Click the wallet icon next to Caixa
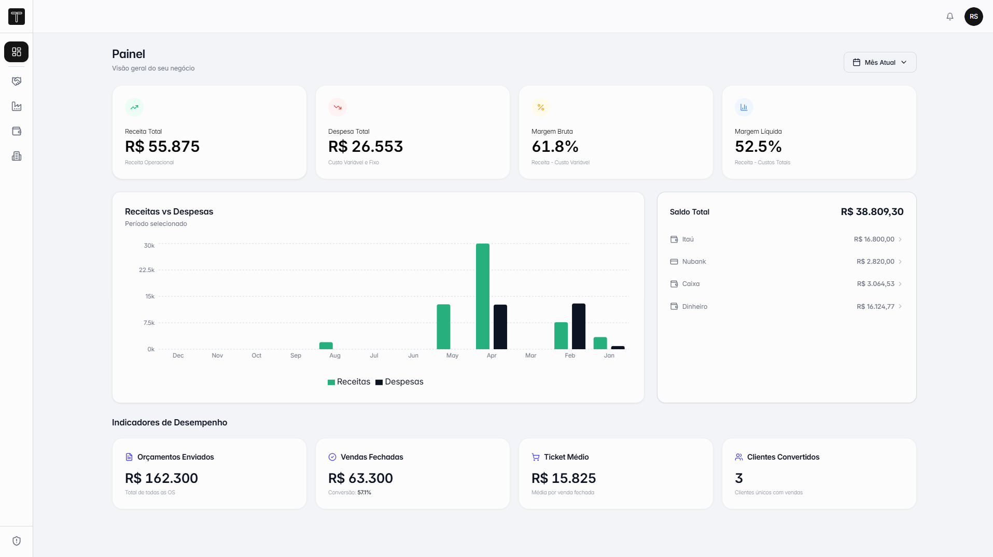 coord(674,284)
